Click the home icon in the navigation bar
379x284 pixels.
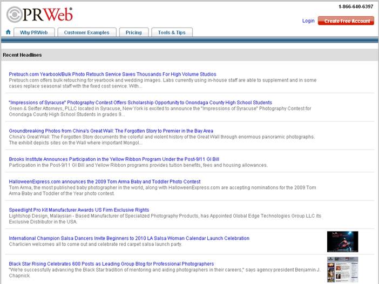point(8,32)
